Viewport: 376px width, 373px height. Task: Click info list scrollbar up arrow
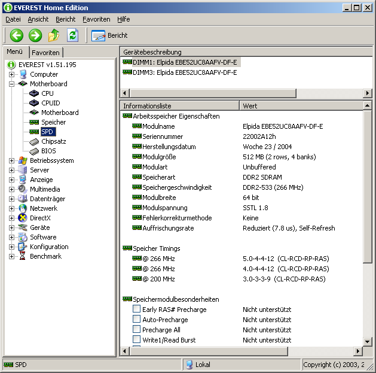click(368, 106)
